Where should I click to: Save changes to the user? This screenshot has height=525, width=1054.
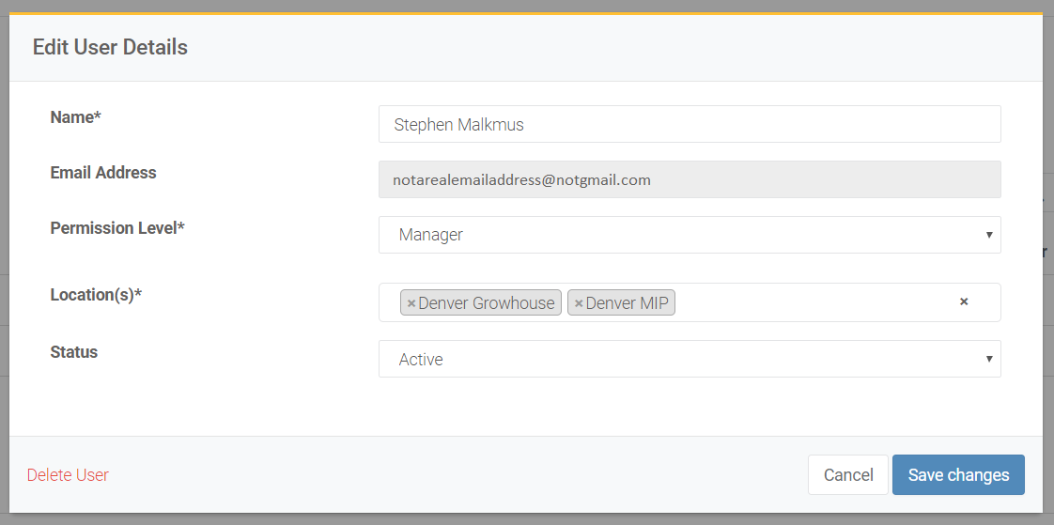957,475
